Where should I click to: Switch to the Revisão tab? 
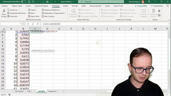click(75, 6)
